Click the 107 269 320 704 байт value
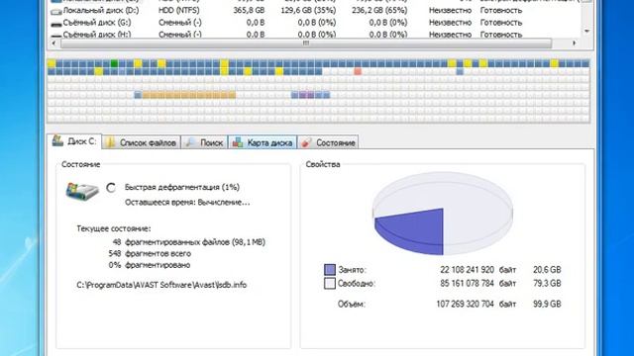The width and height of the screenshot is (634, 356). (x=476, y=304)
